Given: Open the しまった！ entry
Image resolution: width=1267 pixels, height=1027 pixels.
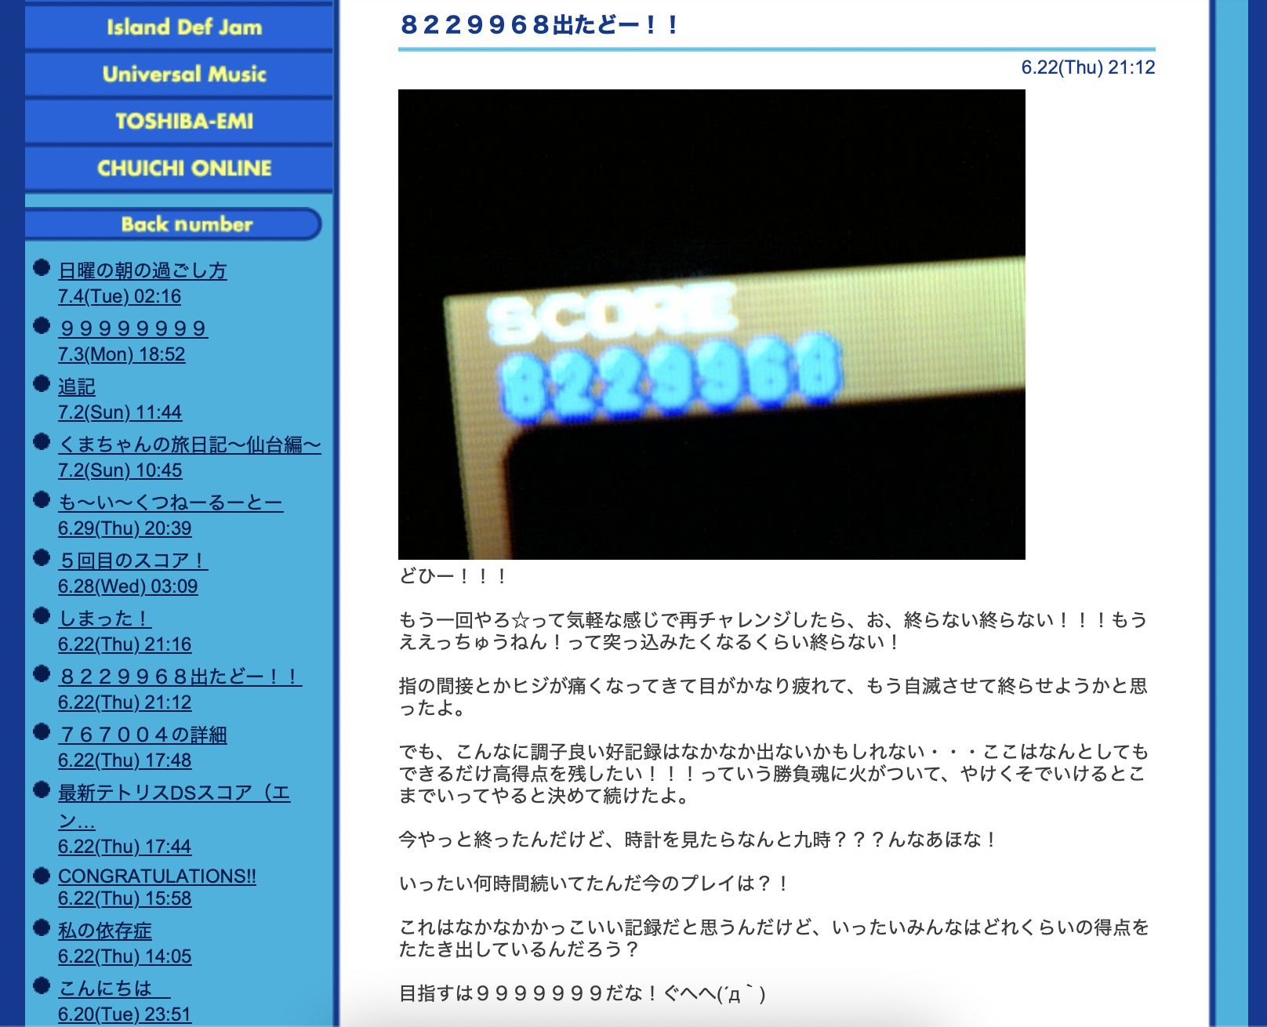Looking at the screenshot, I should 104,619.
